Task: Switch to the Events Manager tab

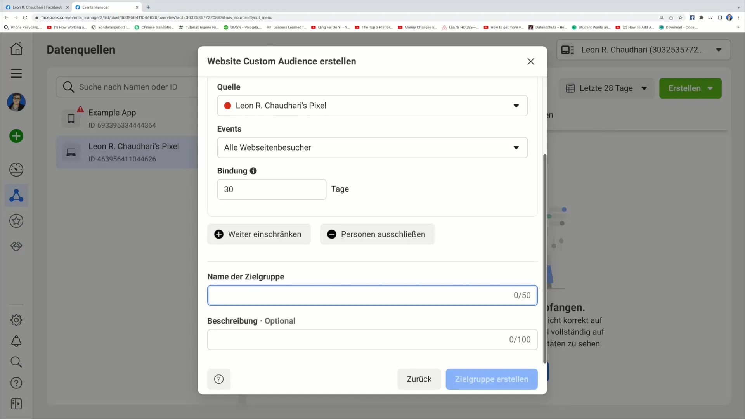Action: (107, 7)
